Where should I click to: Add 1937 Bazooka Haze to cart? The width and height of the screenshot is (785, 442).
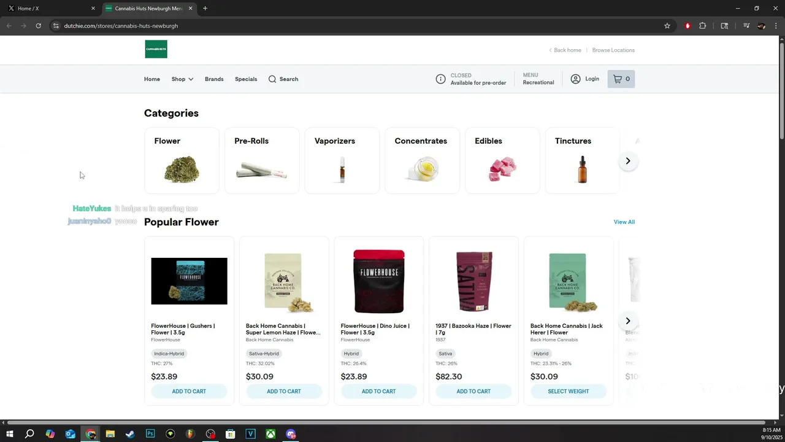click(473, 391)
